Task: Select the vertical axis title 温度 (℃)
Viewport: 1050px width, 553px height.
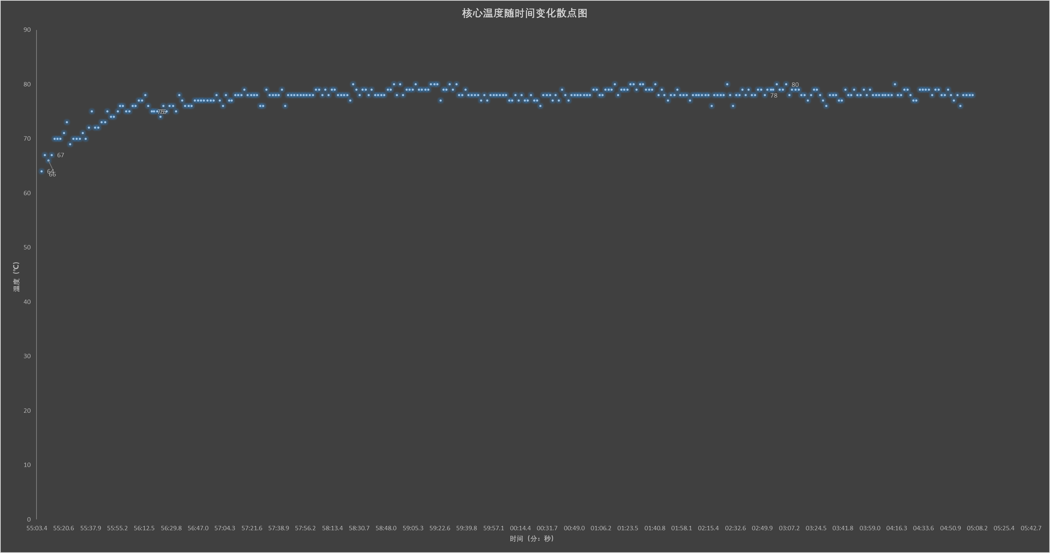Action: (16, 277)
